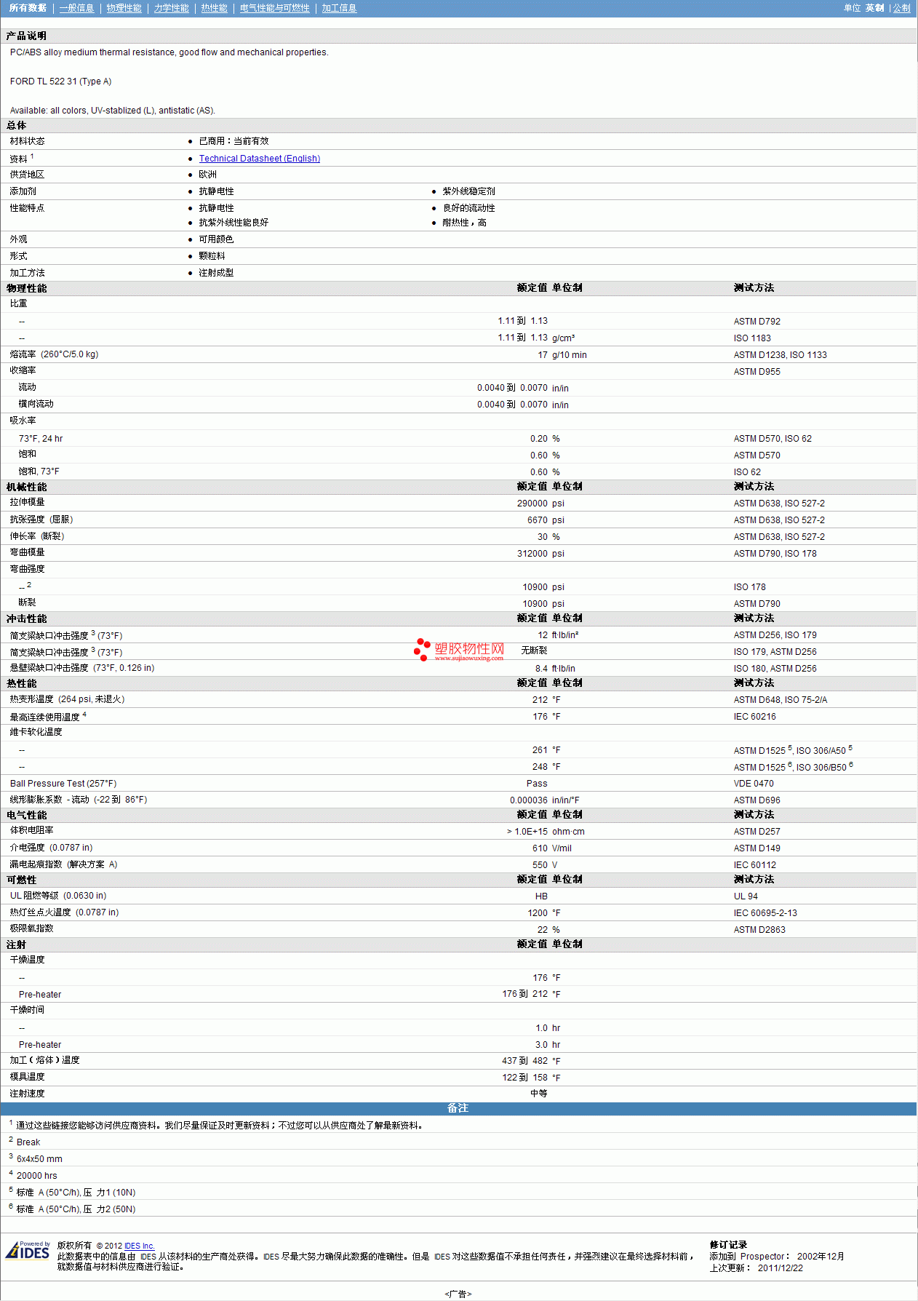Select the 6670 psi tensile strength value
This screenshot has width=918, height=1301.
546,520
